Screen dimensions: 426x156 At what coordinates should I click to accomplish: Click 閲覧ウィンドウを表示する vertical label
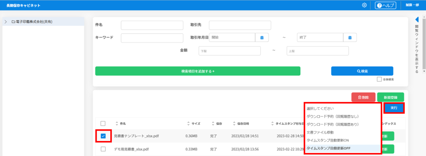(417, 49)
